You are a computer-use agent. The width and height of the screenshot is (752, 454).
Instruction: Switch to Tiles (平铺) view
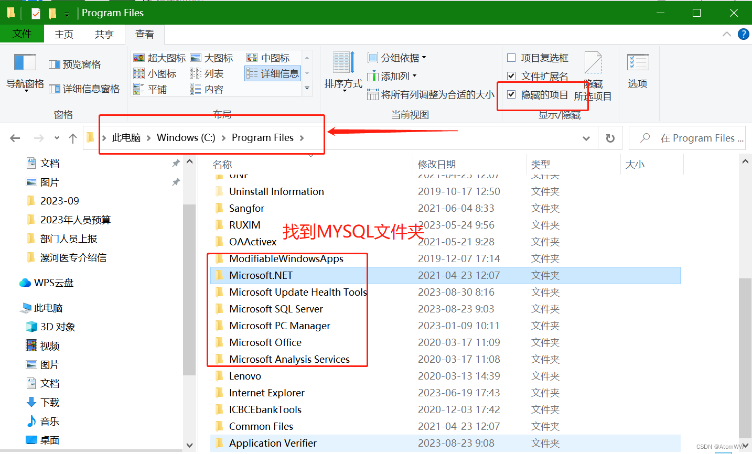tap(151, 89)
